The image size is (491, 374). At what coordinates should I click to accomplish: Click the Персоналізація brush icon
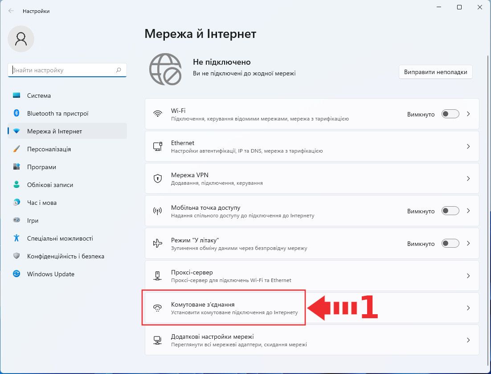coord(16,149)
